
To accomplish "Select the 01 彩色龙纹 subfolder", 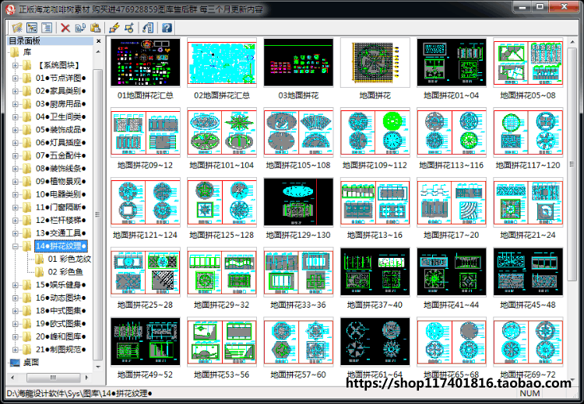I will click(x=69, y=259).
